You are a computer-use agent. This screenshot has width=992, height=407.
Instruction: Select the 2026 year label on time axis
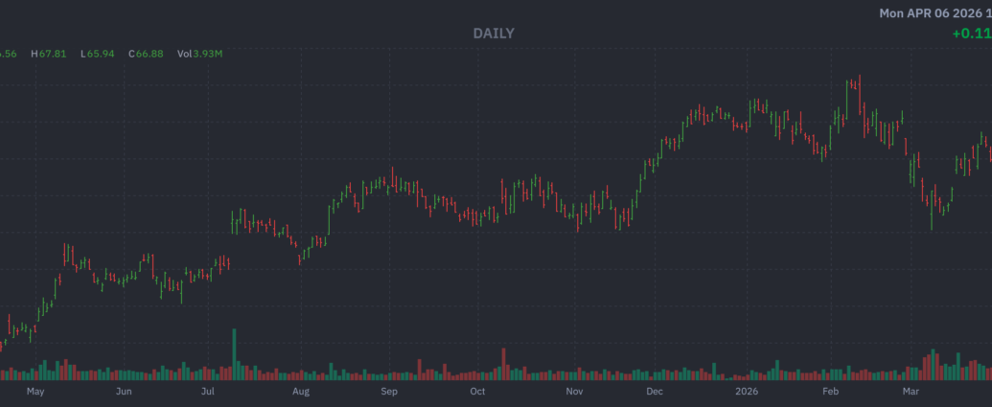(747, 392)
